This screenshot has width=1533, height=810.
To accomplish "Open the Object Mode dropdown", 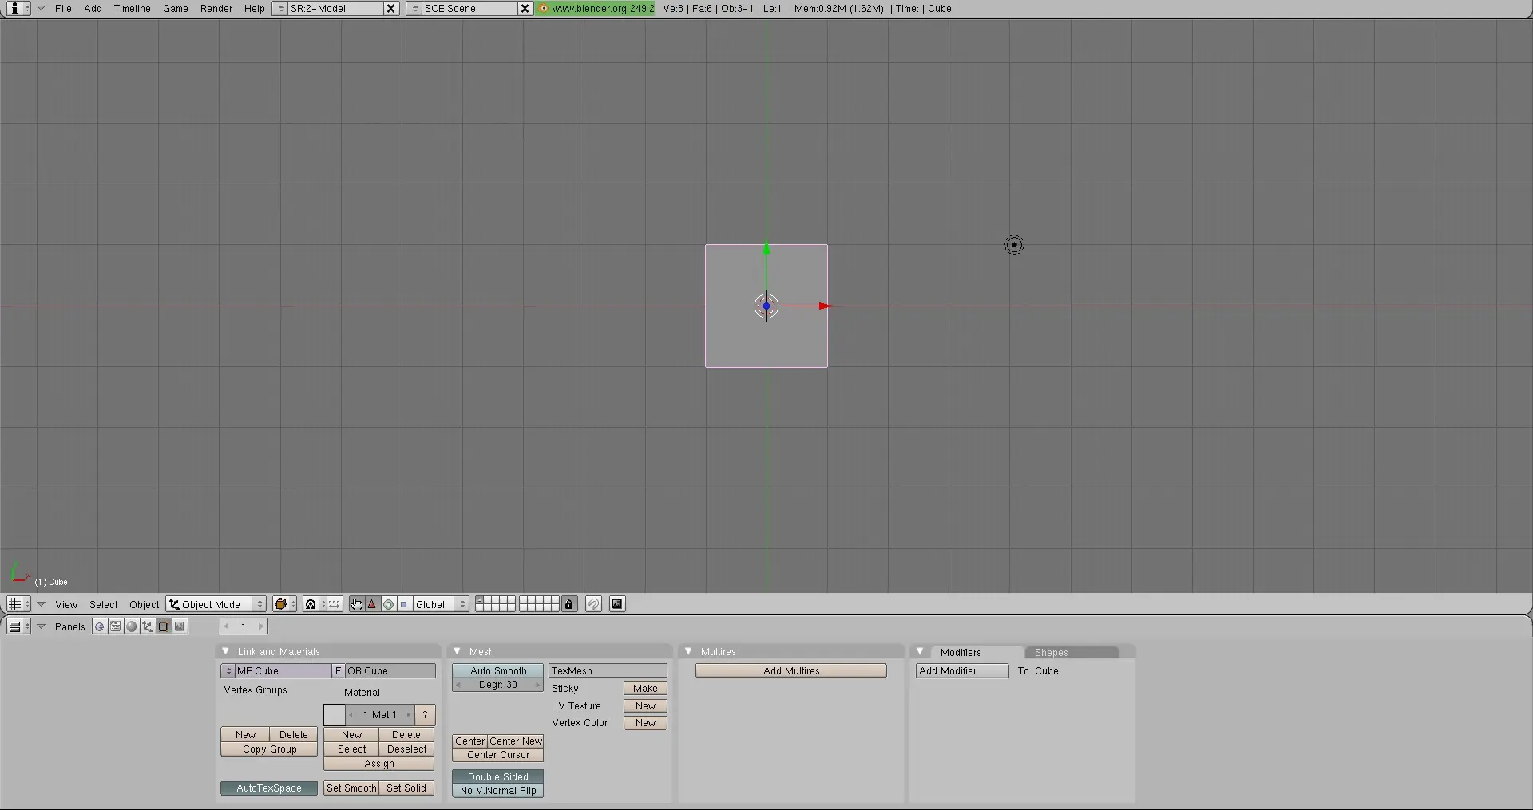I will [216, 604].
